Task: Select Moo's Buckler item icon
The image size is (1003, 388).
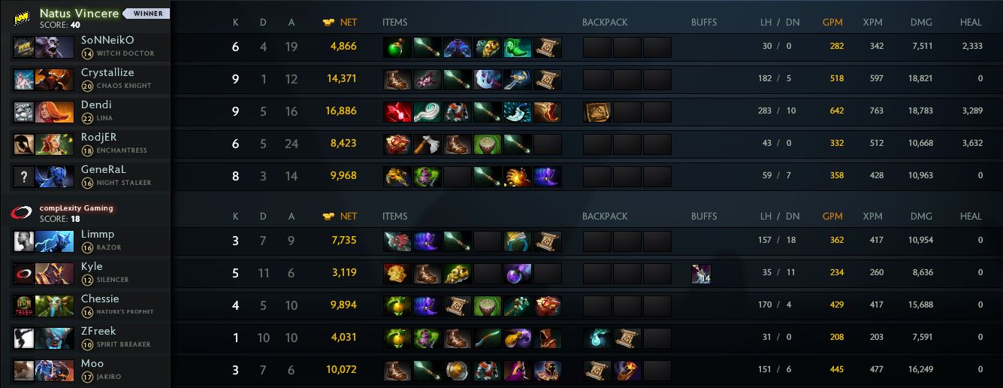Action: [x=458, y=371]
